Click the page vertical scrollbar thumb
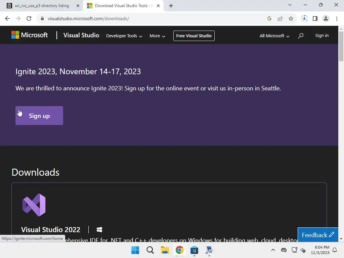 [x=341, y=46]
